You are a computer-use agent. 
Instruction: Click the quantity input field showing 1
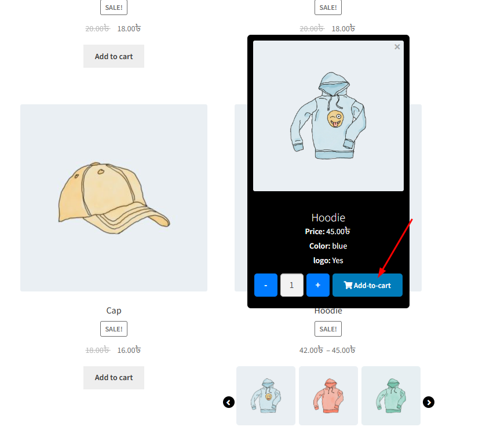point(291,285)
